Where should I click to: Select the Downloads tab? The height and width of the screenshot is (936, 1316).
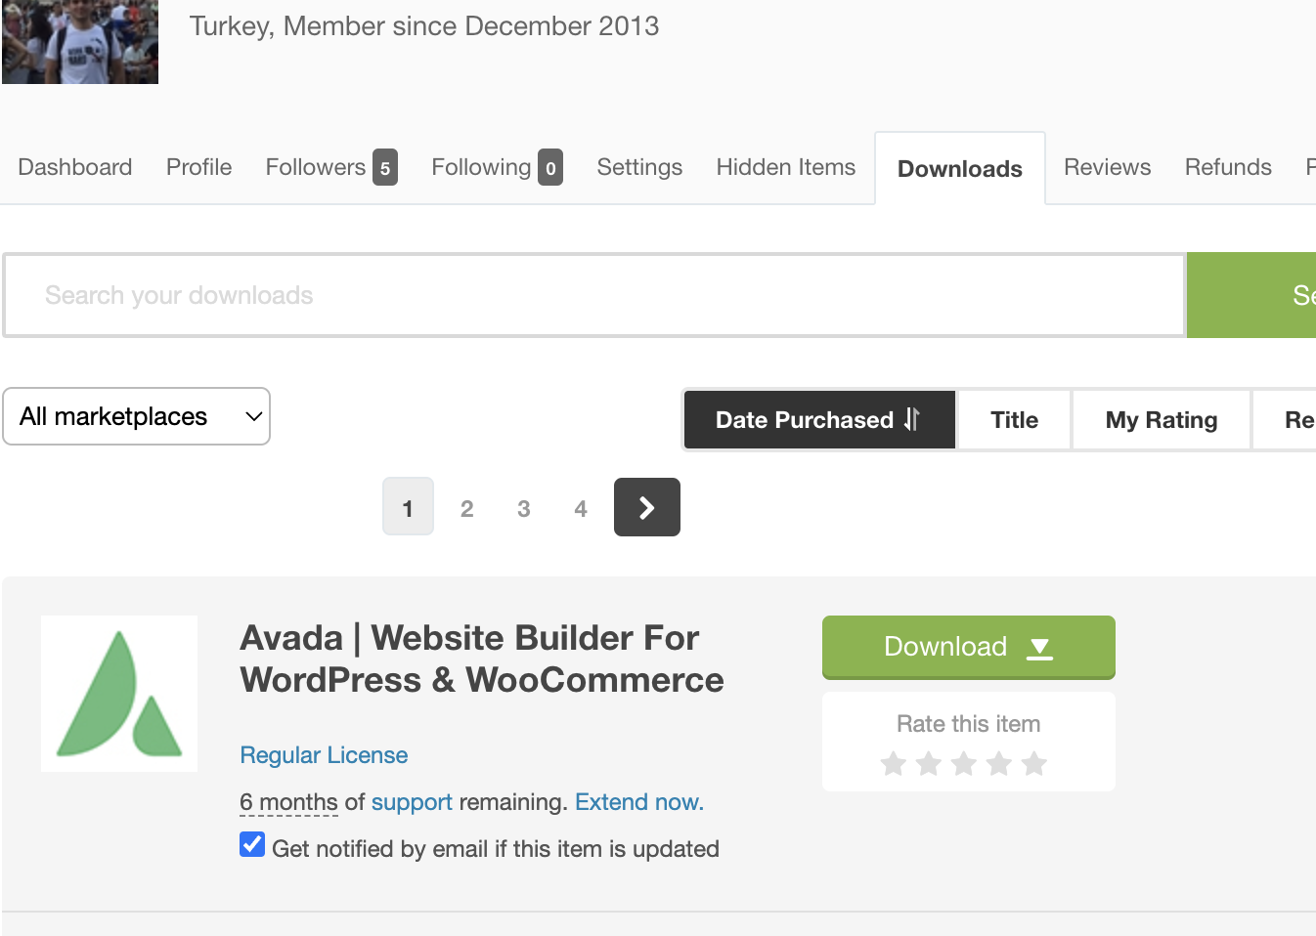point(960,169)
